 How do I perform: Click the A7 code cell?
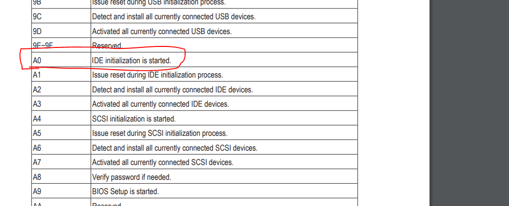point(61,162)
